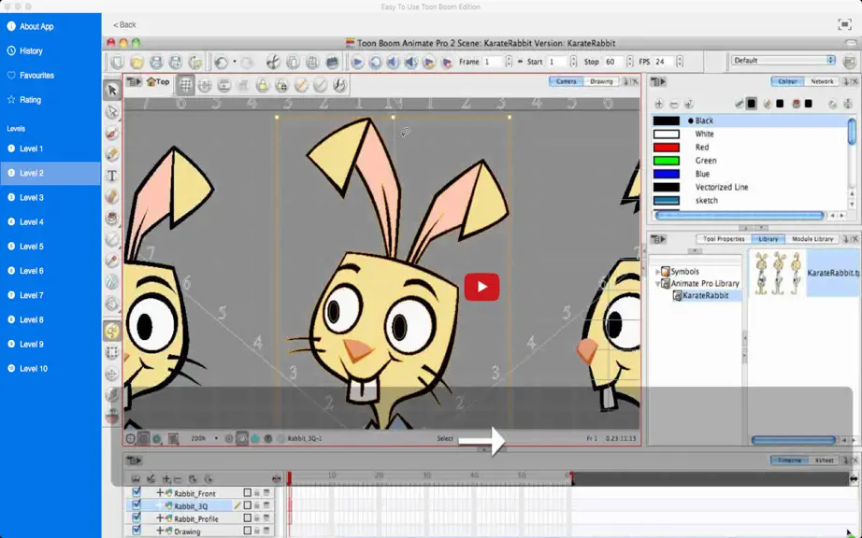Play the video with the red YouTube button
The width and height of the screenshot is (862, 538).
(x=481, y=287)
